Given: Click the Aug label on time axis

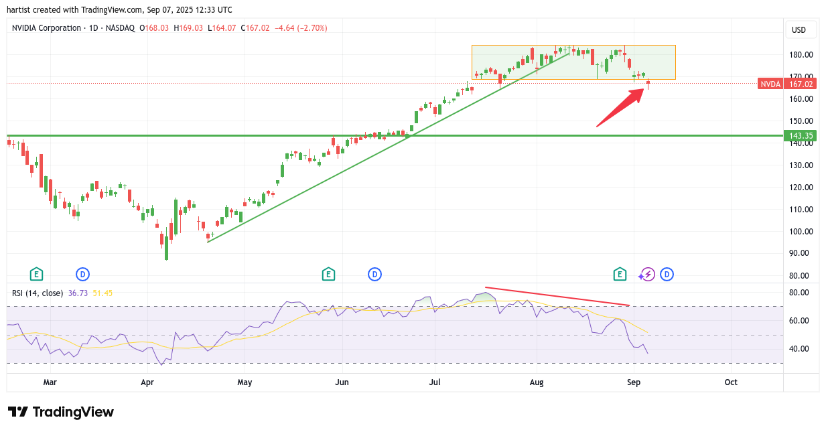Looking at the screenshot, I should 537,382.
